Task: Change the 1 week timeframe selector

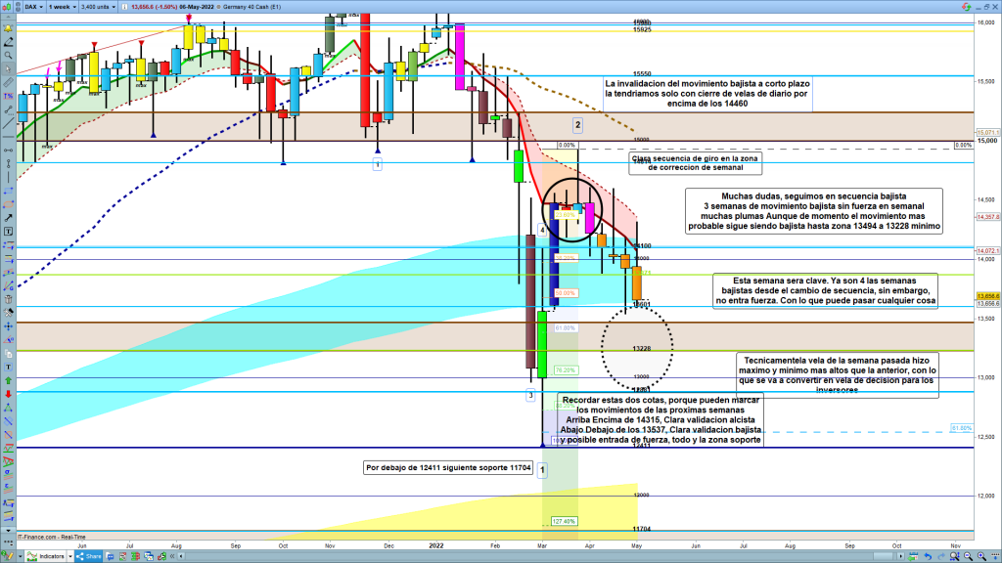Action: tap(61, 6)
